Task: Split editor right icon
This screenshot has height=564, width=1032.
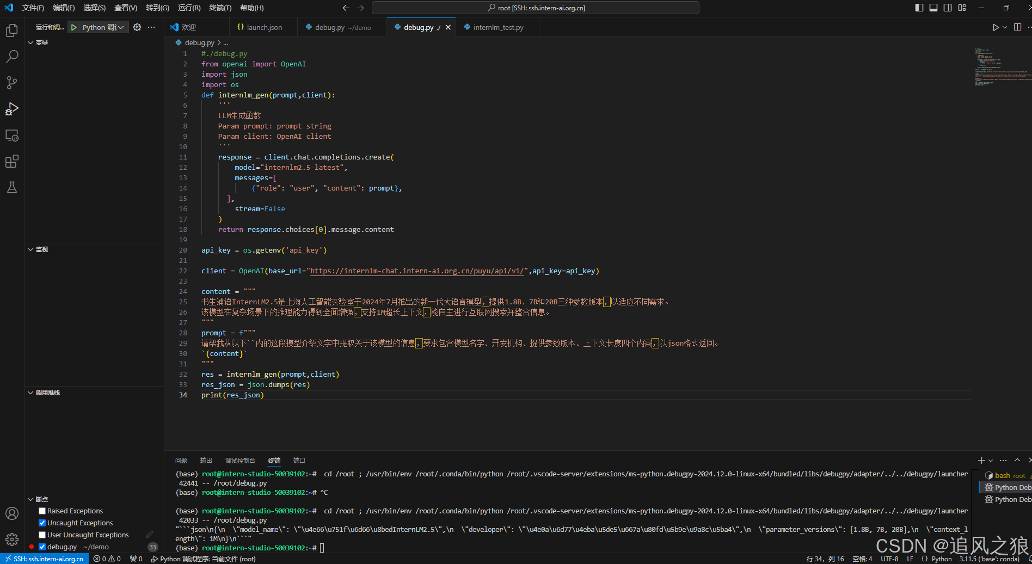Action: (x=1017, y=27)
